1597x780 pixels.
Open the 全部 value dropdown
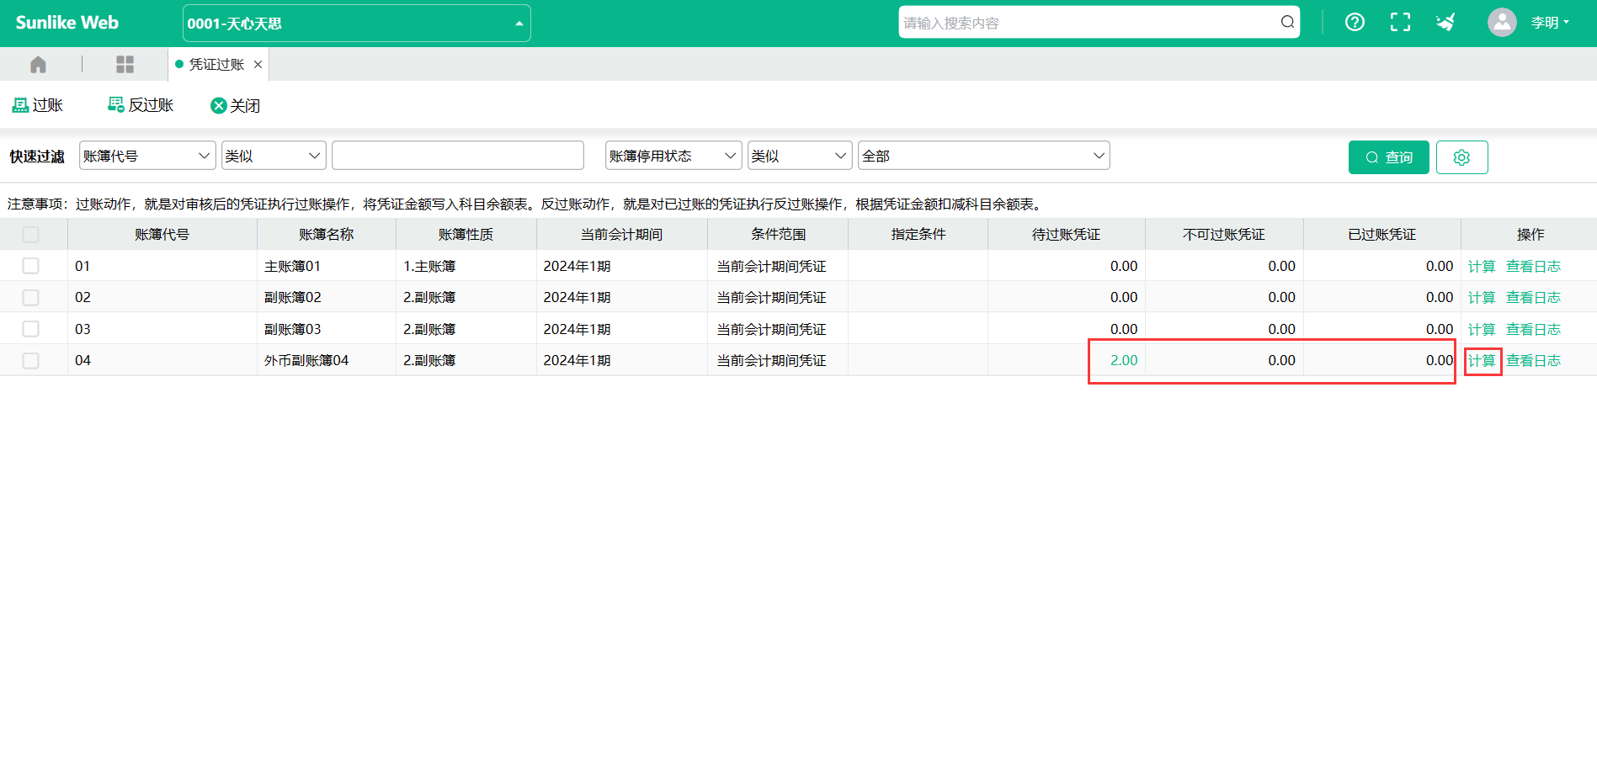tap(983, 156)
